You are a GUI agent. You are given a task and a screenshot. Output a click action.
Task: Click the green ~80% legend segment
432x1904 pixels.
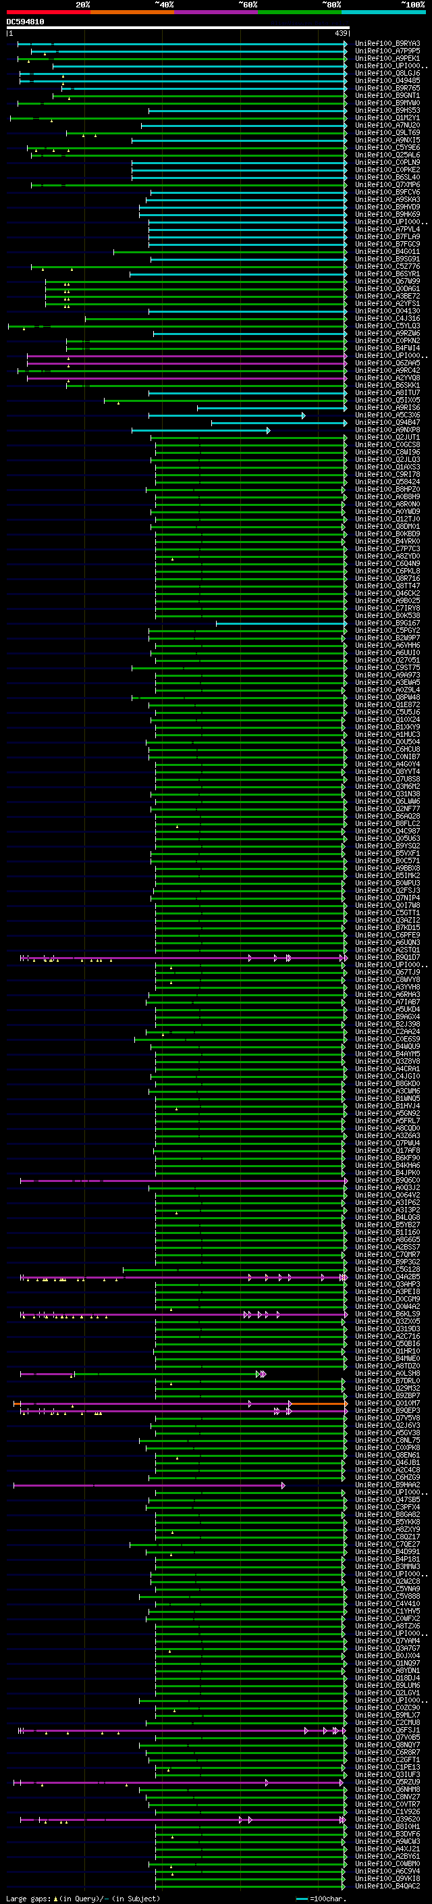click(x=300, y=12)
